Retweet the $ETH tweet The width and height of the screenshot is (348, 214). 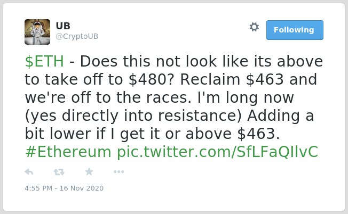(59, 172)
